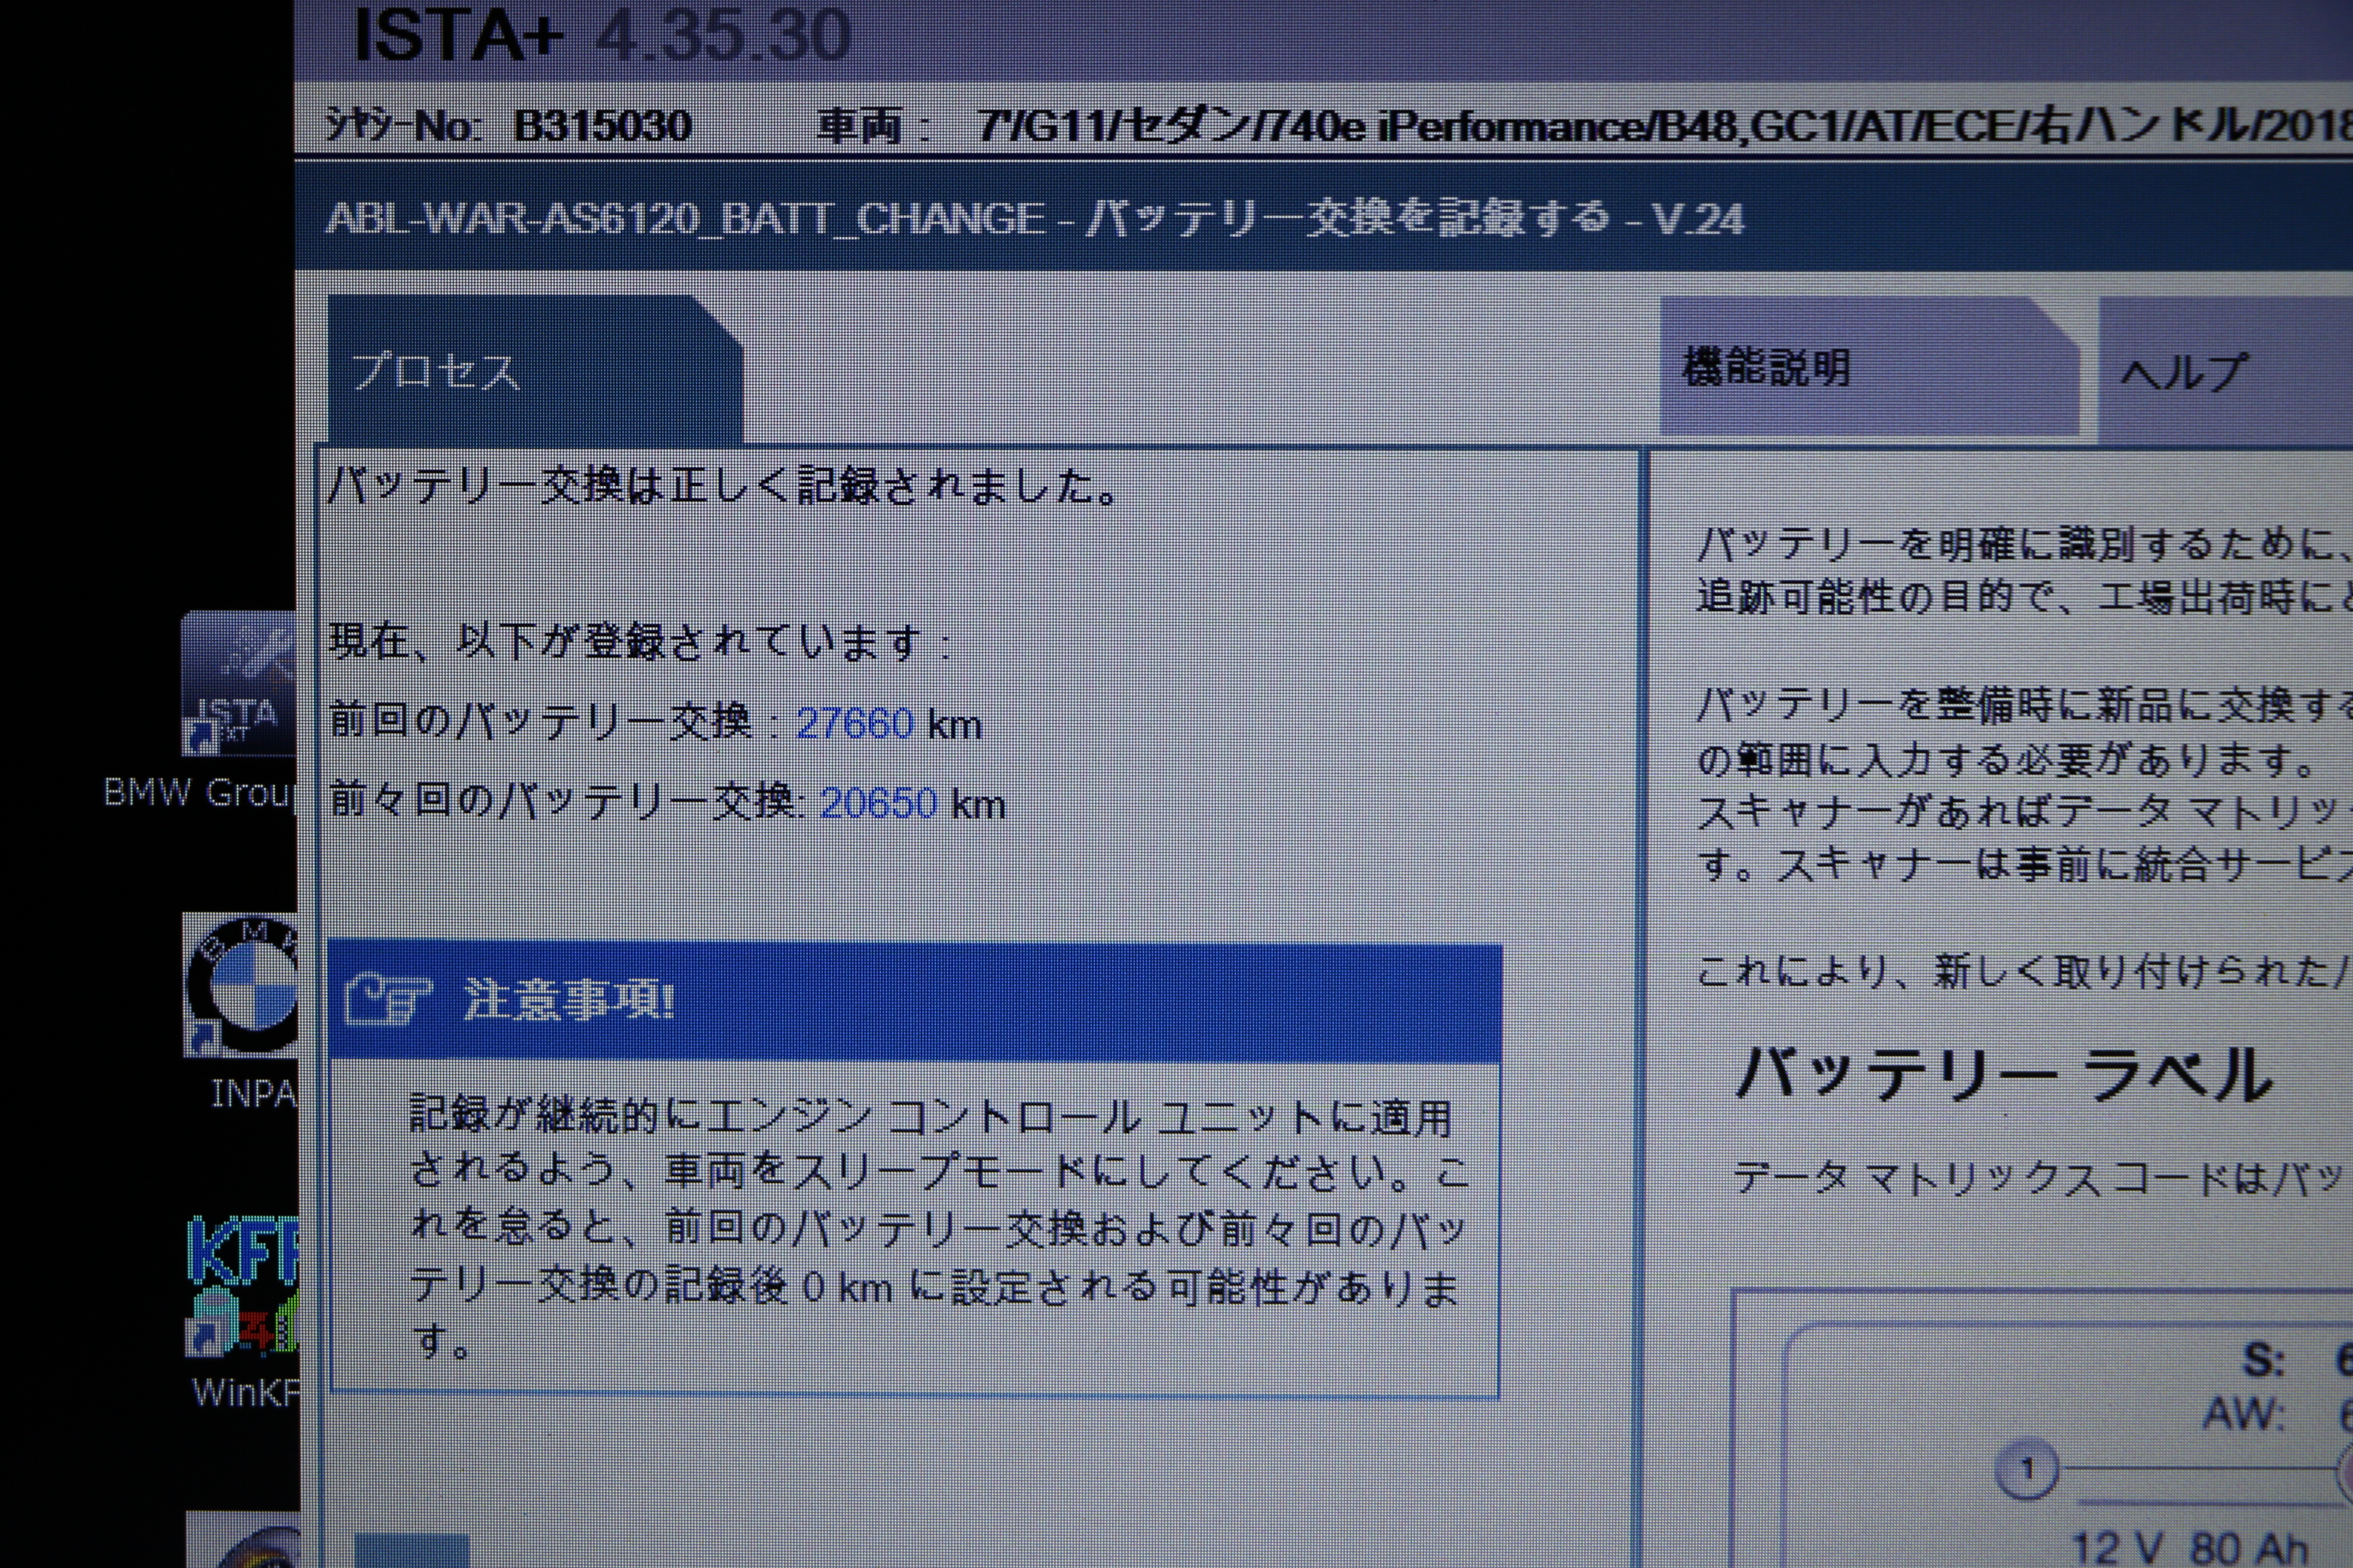Click the vehicle description 7'/G11 text
Screen dimensions: 2353x1568
(1664, 126)
